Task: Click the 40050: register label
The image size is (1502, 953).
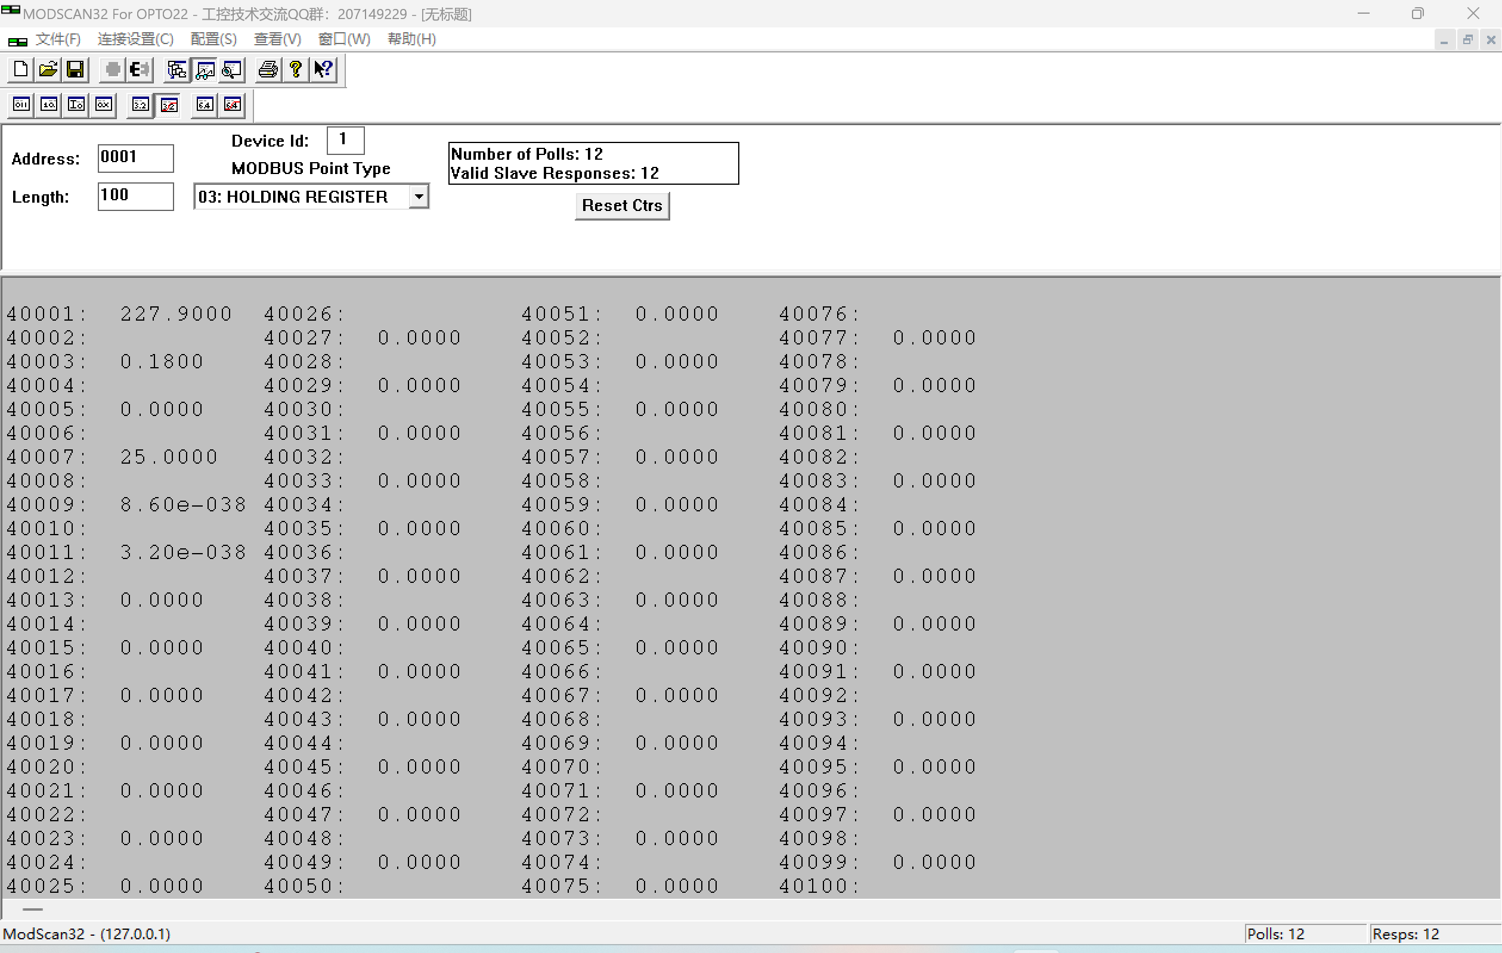Action: point(304,886)
